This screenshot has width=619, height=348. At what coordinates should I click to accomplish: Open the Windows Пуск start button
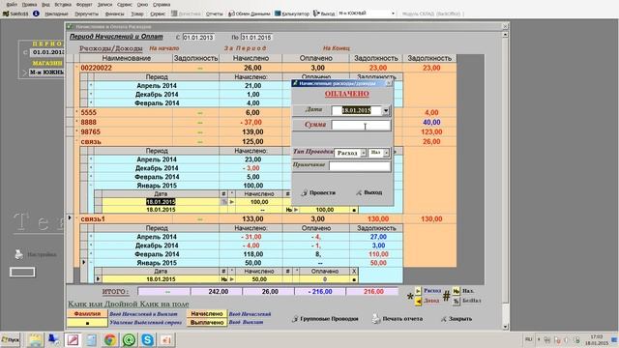pos(11,339)
